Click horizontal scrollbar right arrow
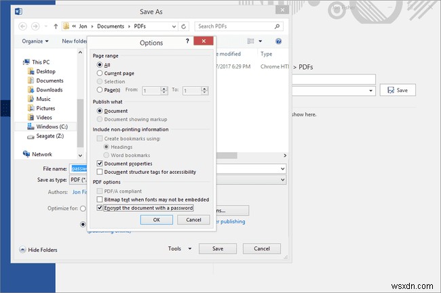441x293 pixels. (x=285, y=156)
